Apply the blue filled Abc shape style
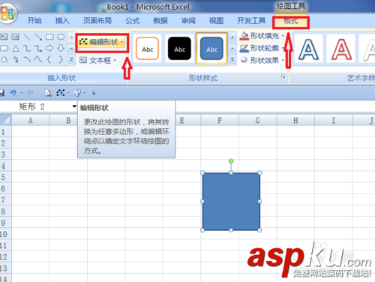The width and height of the screenshot is (375, 282). 211,49
